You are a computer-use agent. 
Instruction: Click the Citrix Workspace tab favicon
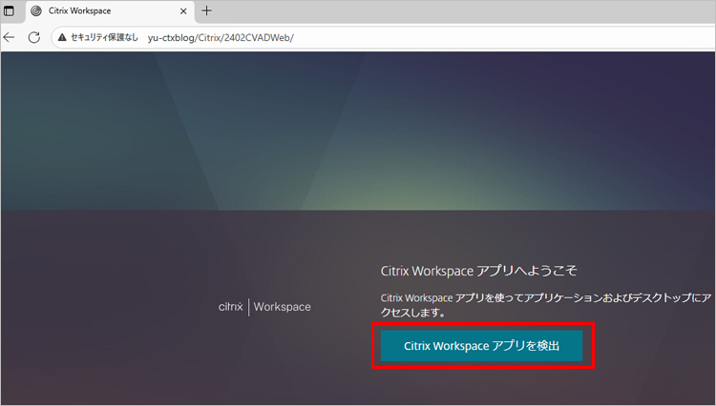pos(36,11)
